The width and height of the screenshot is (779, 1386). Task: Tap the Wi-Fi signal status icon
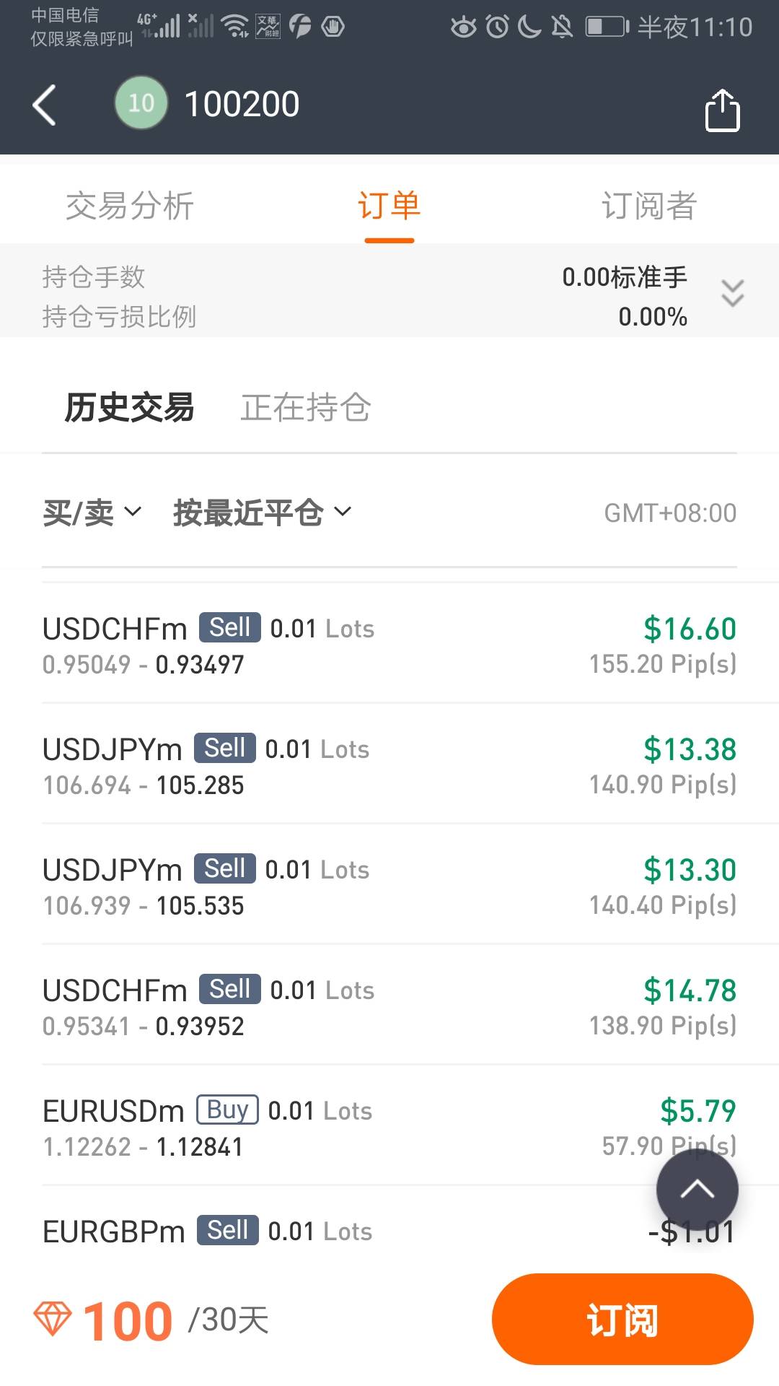tap(234, 27)
